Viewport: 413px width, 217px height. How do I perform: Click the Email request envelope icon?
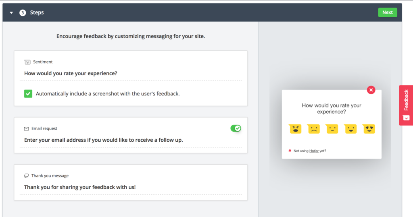coord(27,129)
